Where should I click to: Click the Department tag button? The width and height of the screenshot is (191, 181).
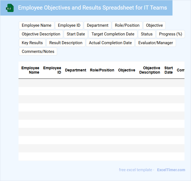pos(98,25)
